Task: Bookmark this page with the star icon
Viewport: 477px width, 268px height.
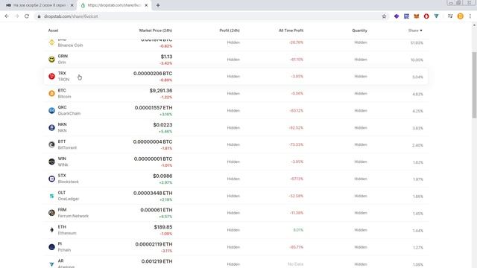Action: pyautogui.click(x=384, y=16)
